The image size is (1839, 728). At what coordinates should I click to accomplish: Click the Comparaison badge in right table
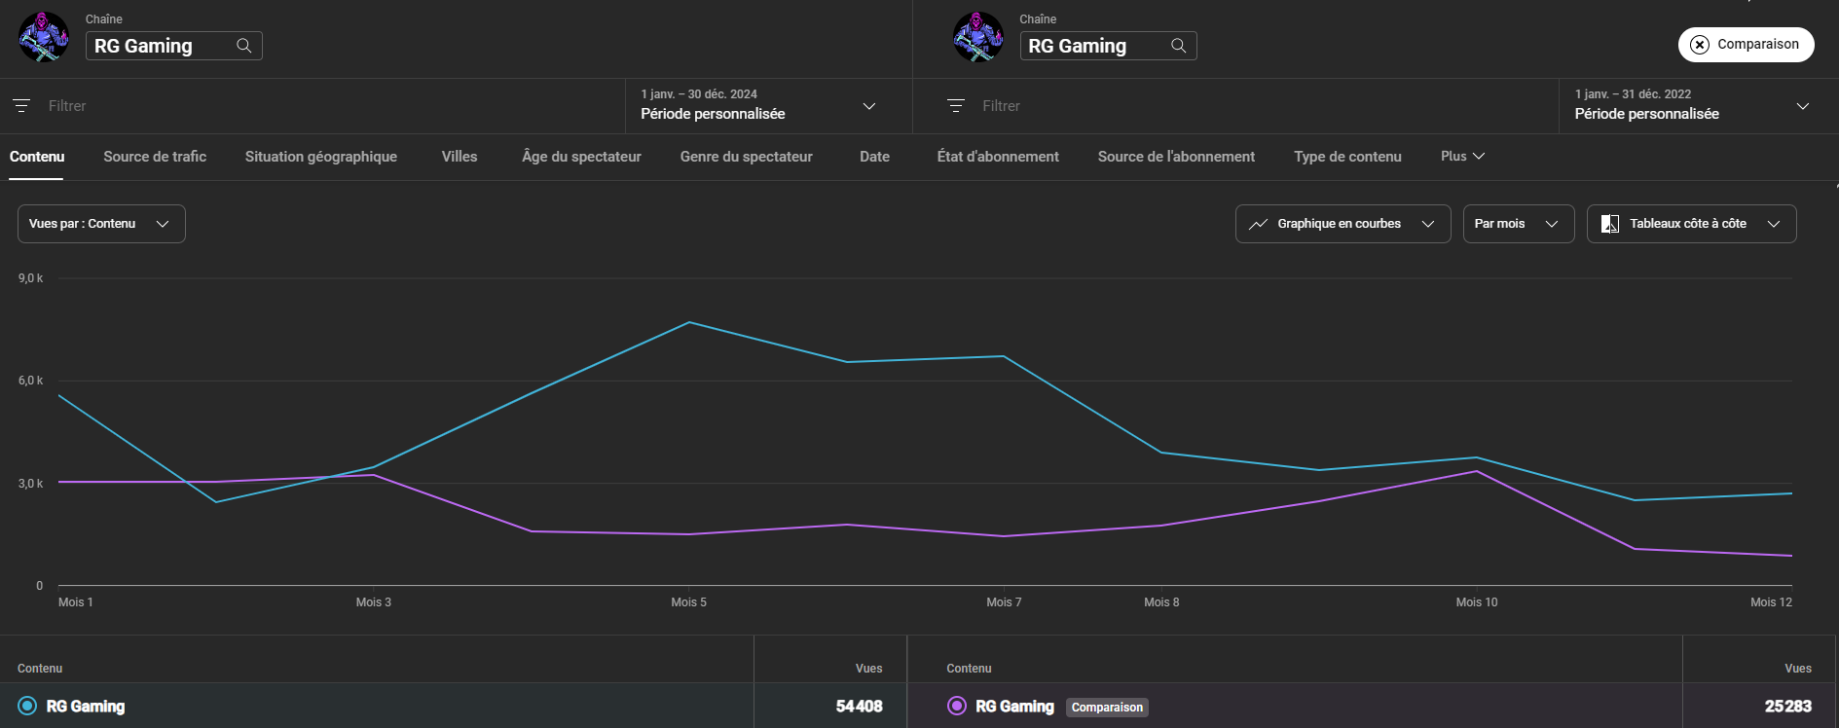pyautogui.click(x=1107, y=708)
